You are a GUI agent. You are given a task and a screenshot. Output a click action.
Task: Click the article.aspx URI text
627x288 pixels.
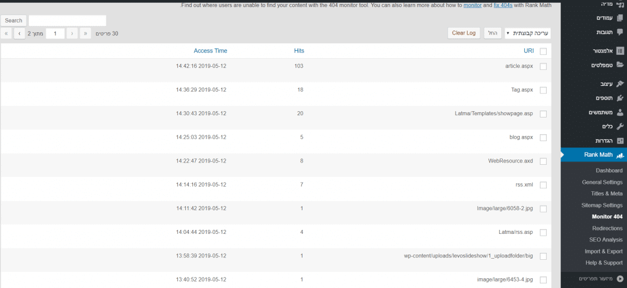click(519, 66)
